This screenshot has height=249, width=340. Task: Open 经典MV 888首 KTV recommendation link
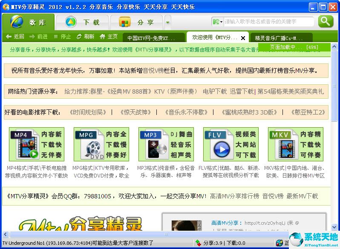pos(131,92)
